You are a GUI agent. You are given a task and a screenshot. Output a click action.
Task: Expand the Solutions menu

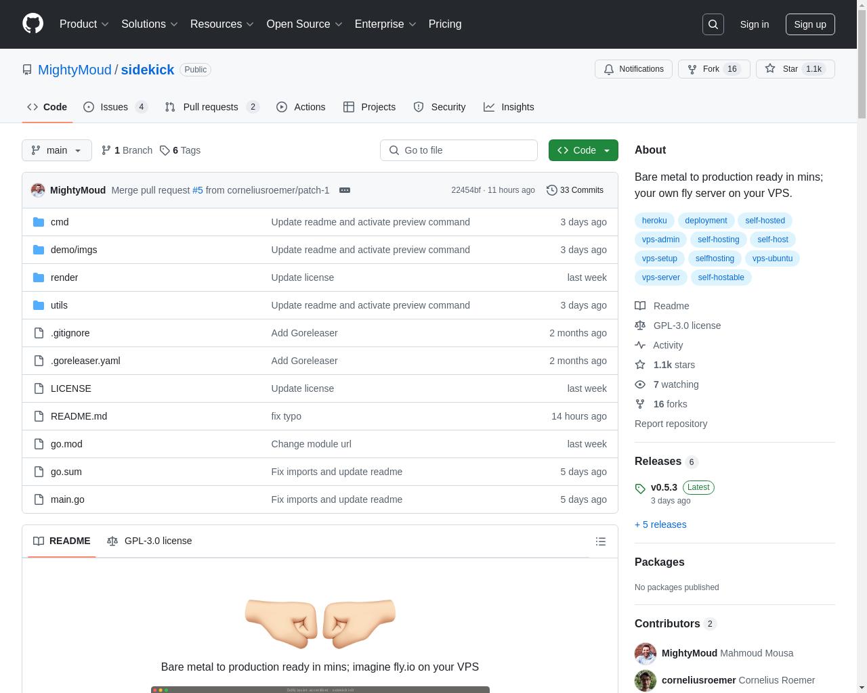pyautogui.click(x=150, y=24)
